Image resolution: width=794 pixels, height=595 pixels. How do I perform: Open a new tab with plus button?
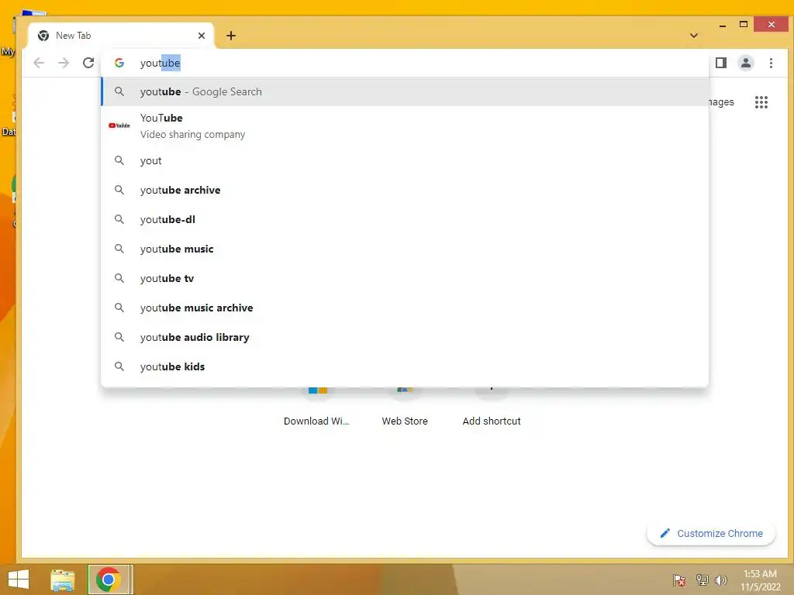click(x=231, y=36)
